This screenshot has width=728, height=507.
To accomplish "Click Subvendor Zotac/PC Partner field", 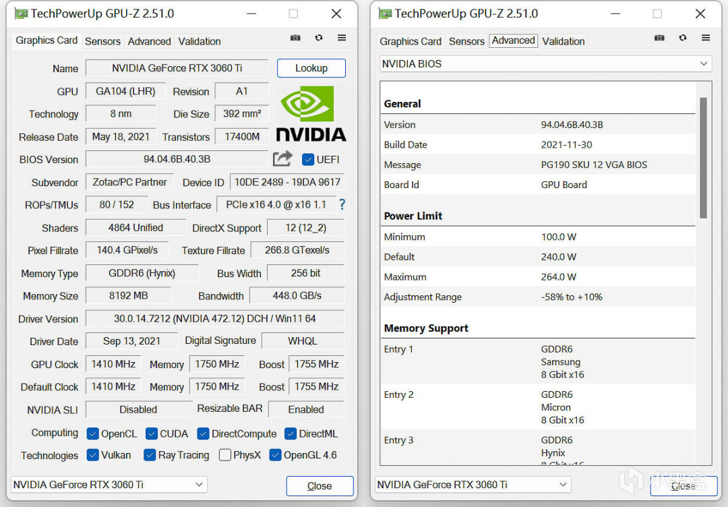I will [129, 182].
